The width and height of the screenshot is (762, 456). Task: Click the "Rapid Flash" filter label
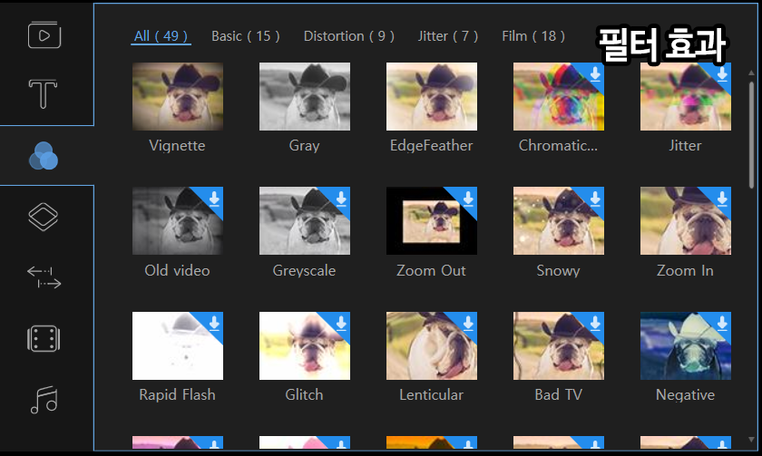pyautogui.click(x=178, y=395)
